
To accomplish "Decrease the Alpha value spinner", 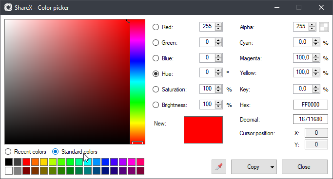I will coord(312,29).
